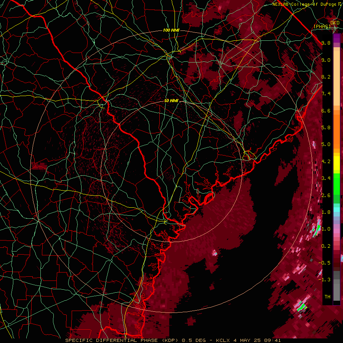Viewport: 343px width, 343px height.
Task: Click the 1.8 value on the color scale
Action: (326, 212)
